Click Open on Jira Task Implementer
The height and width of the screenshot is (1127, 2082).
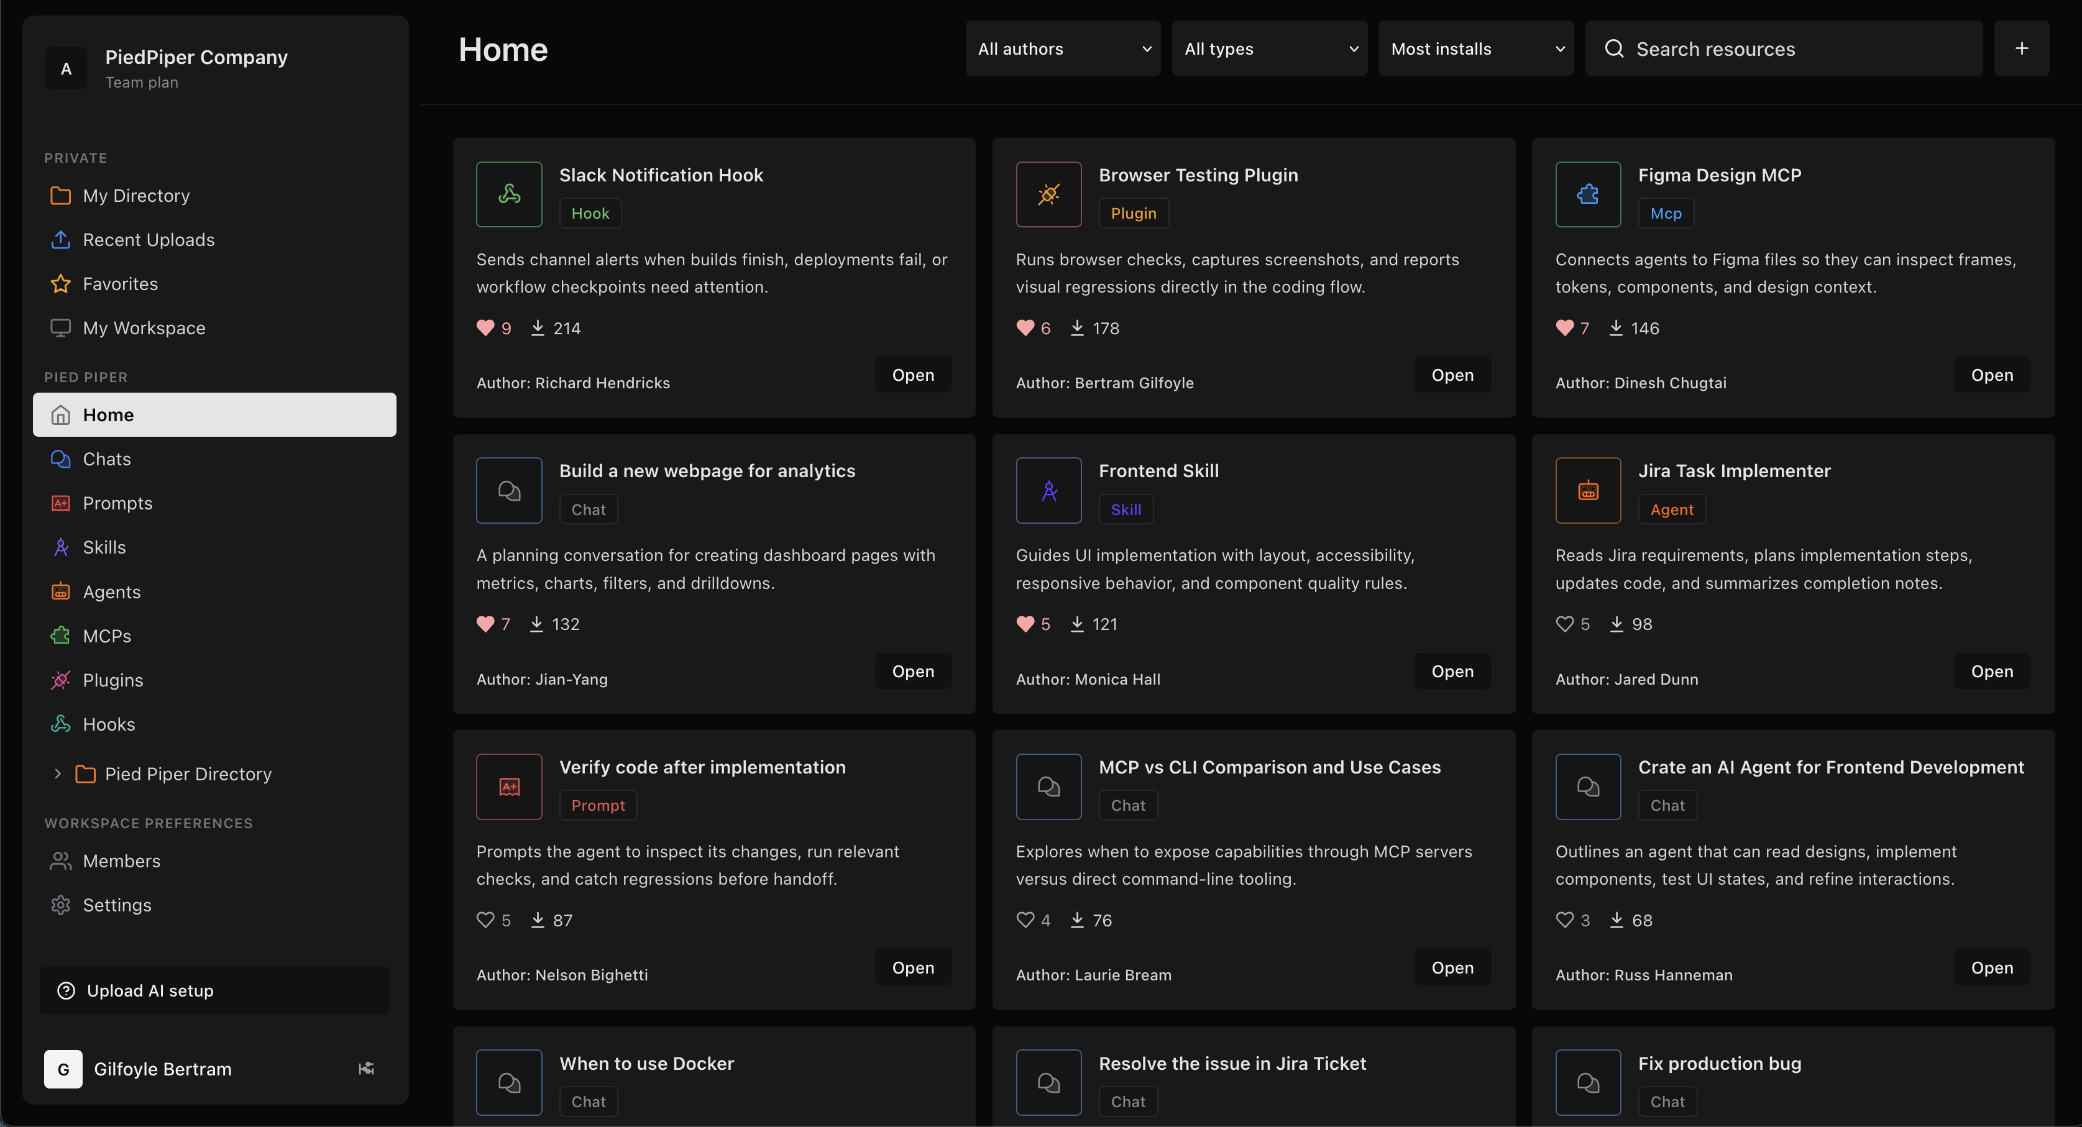coord(1991,672)
